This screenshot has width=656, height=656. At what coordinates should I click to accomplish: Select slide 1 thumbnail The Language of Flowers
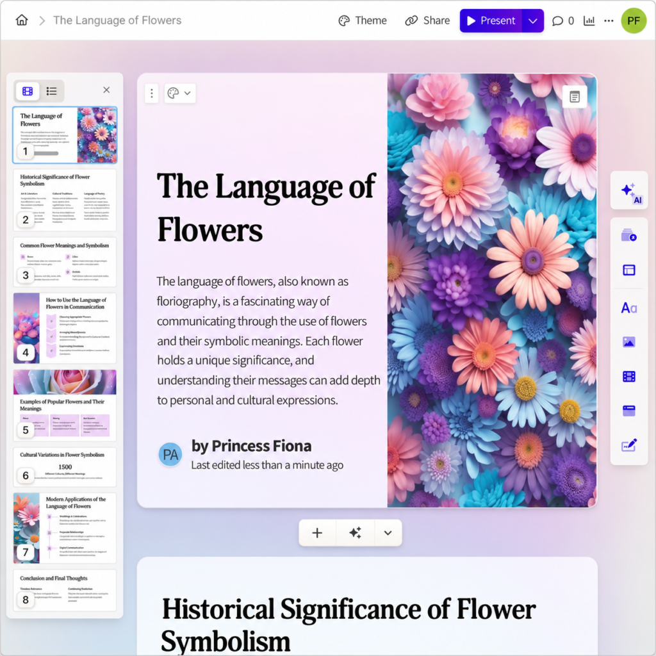(x=65, y=135)
